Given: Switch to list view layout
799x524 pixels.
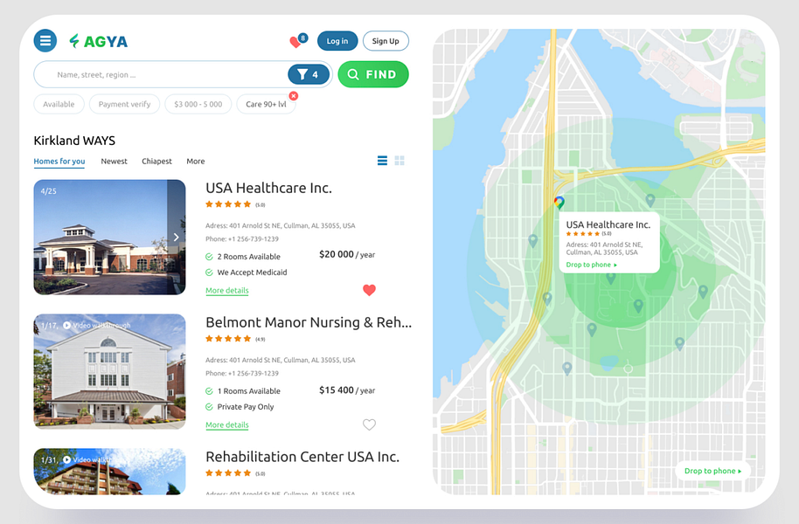Looking at the screenshot, I should click(382, 161).
